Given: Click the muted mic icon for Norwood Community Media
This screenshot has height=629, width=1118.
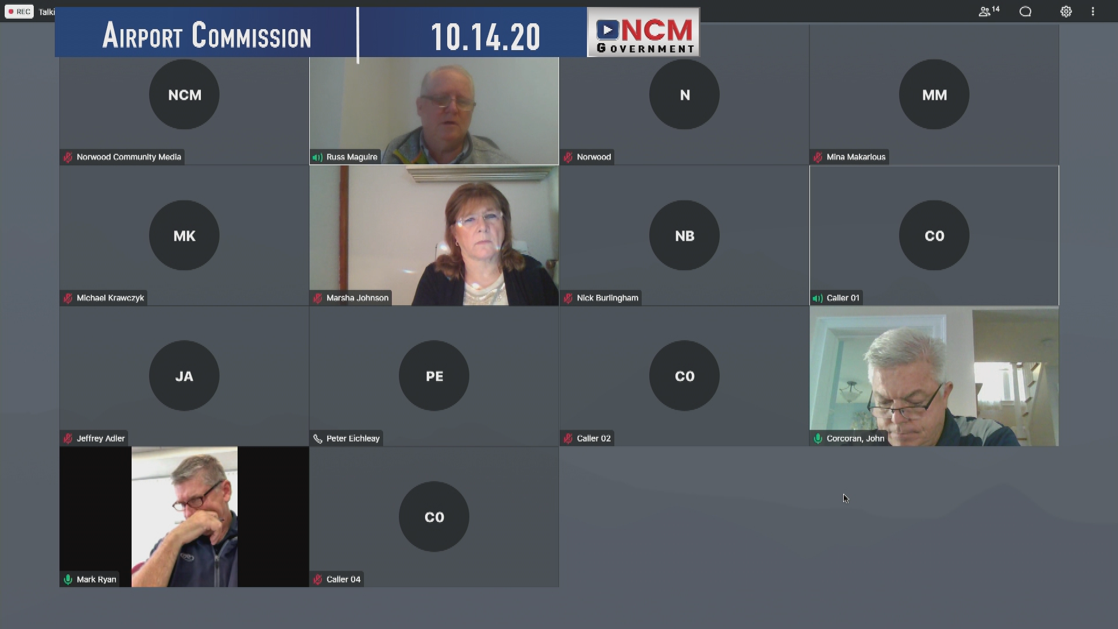Looking at the screenshot, I should 68,157.
